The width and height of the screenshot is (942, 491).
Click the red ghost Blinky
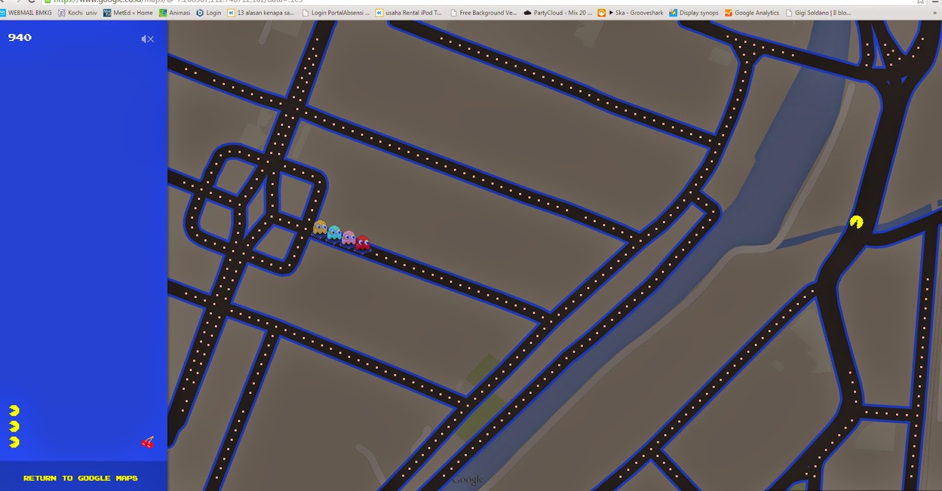click(363, 242)
